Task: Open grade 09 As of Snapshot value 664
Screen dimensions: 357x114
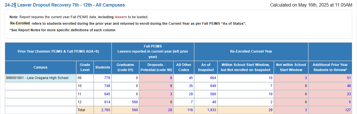Action: coord(212,78)
